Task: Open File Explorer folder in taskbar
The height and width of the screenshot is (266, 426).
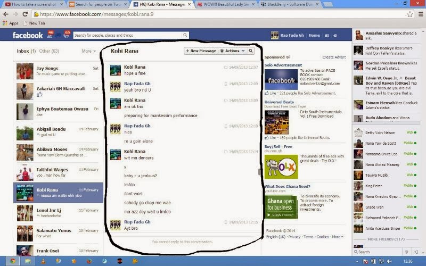Action: (28, 261)
